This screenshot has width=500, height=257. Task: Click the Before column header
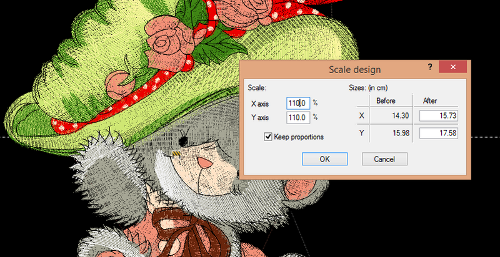(386, 101)
